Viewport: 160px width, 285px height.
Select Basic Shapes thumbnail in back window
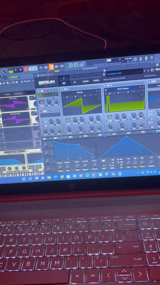tap(16, 120)
